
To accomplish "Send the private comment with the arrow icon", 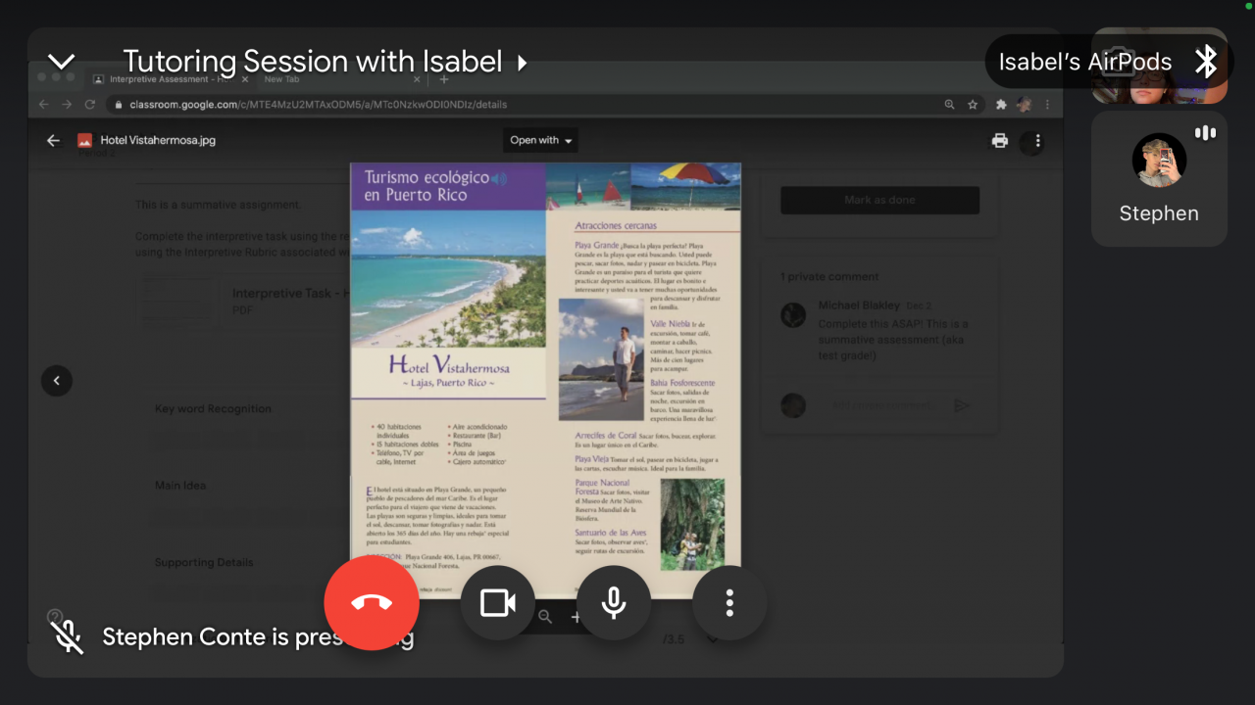I will 962,405.
